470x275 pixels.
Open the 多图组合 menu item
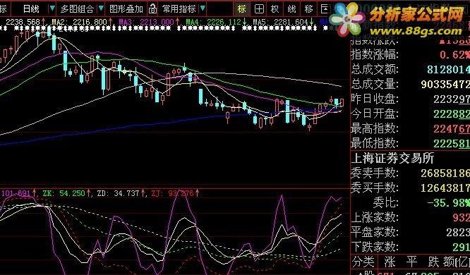[x=78, y=9]
